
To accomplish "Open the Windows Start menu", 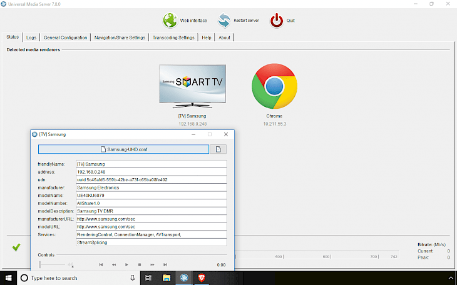I will point(9,278).
